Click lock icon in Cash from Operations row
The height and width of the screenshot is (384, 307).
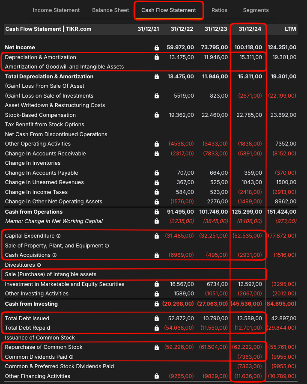pyautogui.click(x=157, y=212)
